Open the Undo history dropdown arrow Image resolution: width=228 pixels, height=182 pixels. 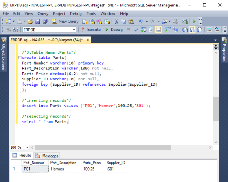[x=147, y=22]
